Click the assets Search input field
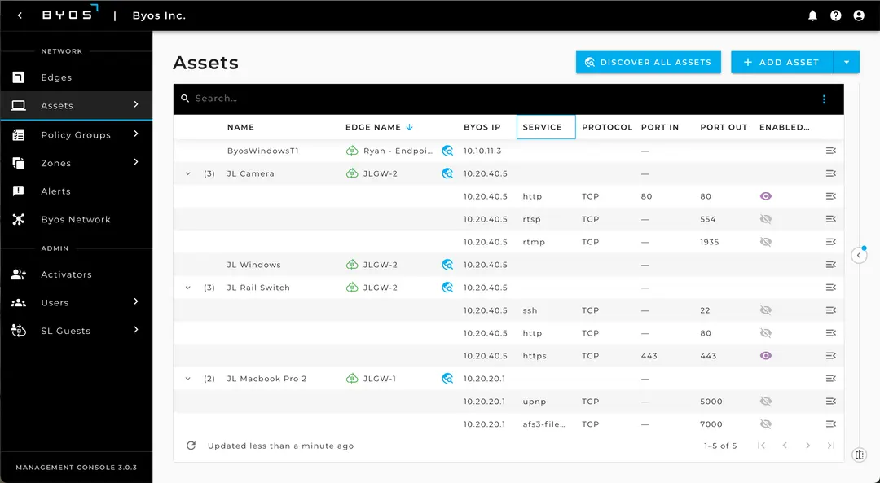 [x=489, y=99]
